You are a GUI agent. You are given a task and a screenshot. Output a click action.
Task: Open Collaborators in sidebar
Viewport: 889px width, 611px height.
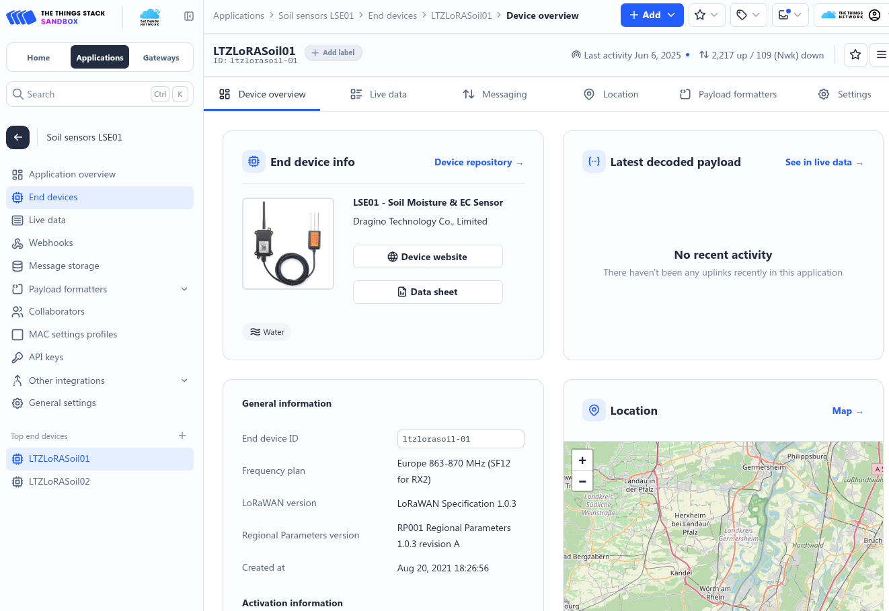click(100, 312)
